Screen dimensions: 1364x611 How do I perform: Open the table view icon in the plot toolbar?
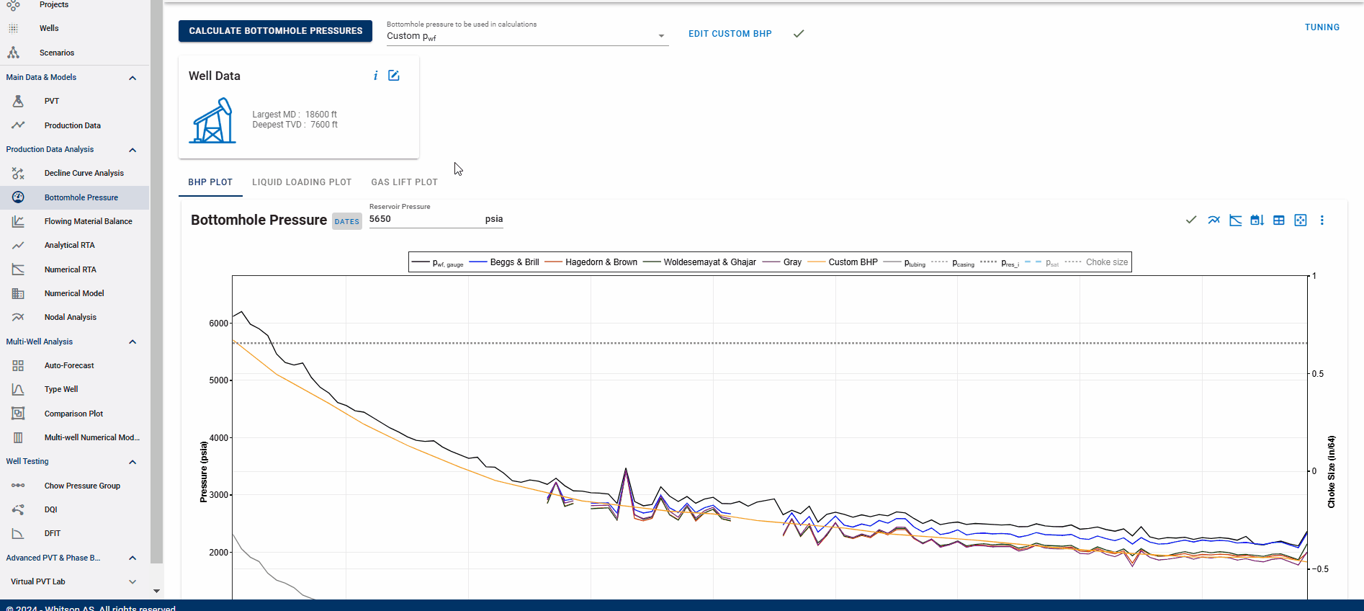1279,220
